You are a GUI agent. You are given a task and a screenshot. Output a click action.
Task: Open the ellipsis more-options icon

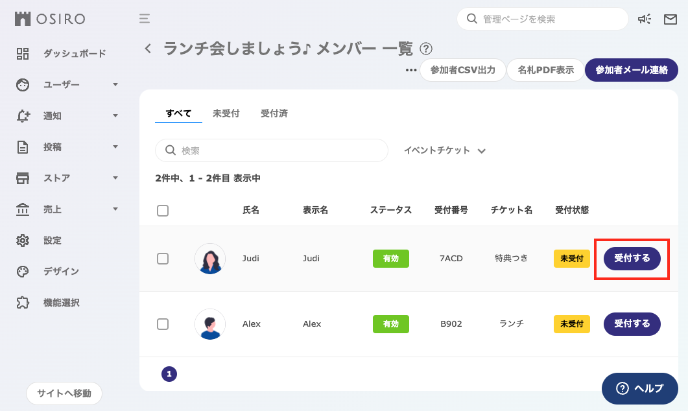pos(410,69)
